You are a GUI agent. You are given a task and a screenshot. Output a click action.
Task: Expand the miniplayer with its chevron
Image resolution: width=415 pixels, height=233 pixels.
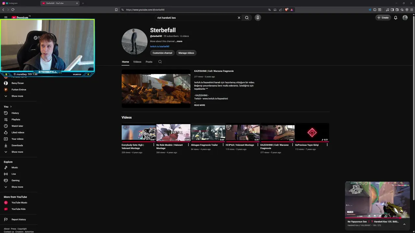click(404, 224)
